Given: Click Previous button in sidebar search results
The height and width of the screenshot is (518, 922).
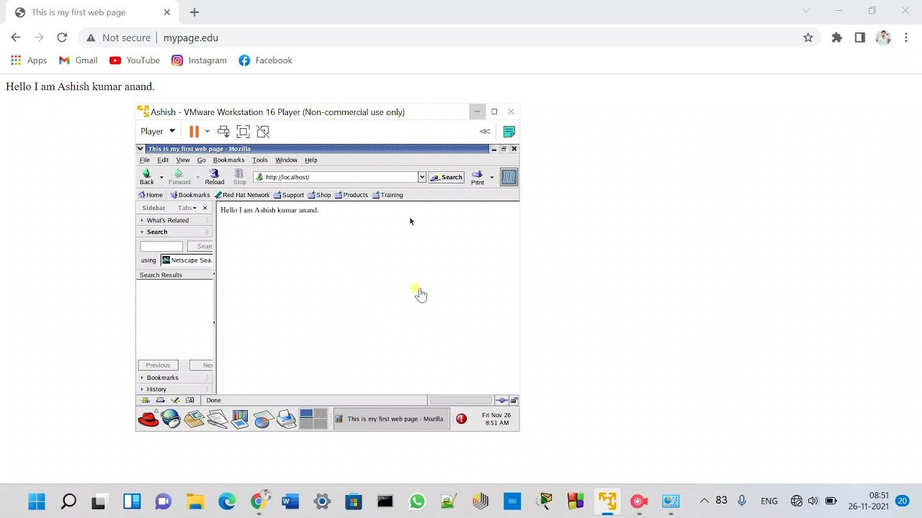Looking at the screenshot, I should [158, 365].
